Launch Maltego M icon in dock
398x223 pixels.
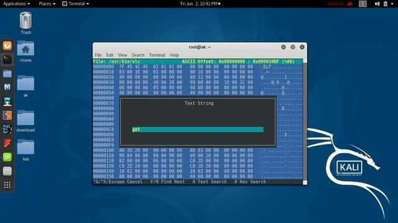click(x=7, y=87)
